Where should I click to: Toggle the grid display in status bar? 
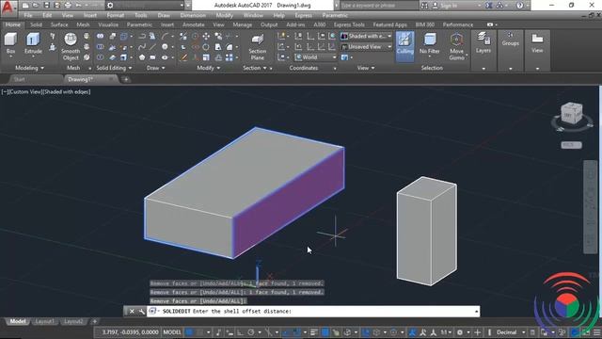pos(190,332)
